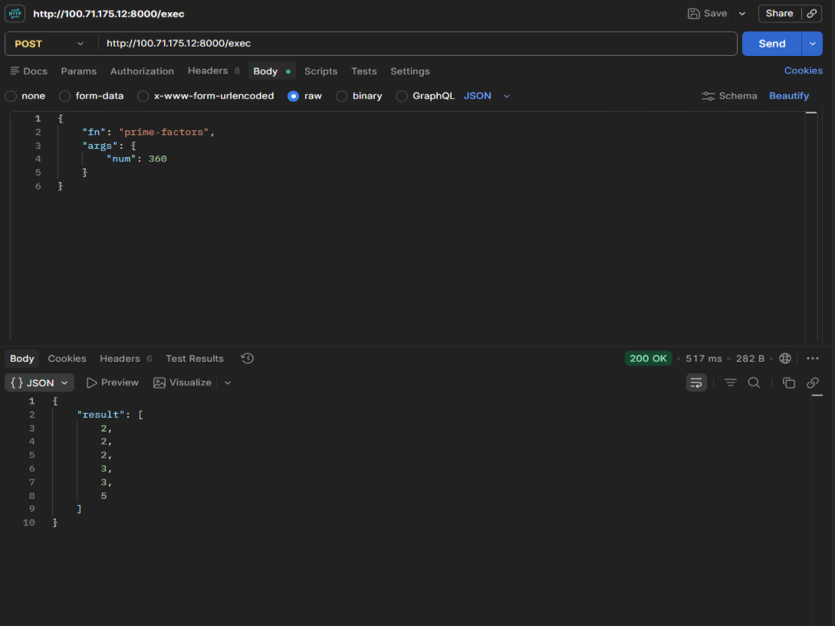Open the Test Results tab
Screen dimensions: 835x626
[x=194, y=359]
